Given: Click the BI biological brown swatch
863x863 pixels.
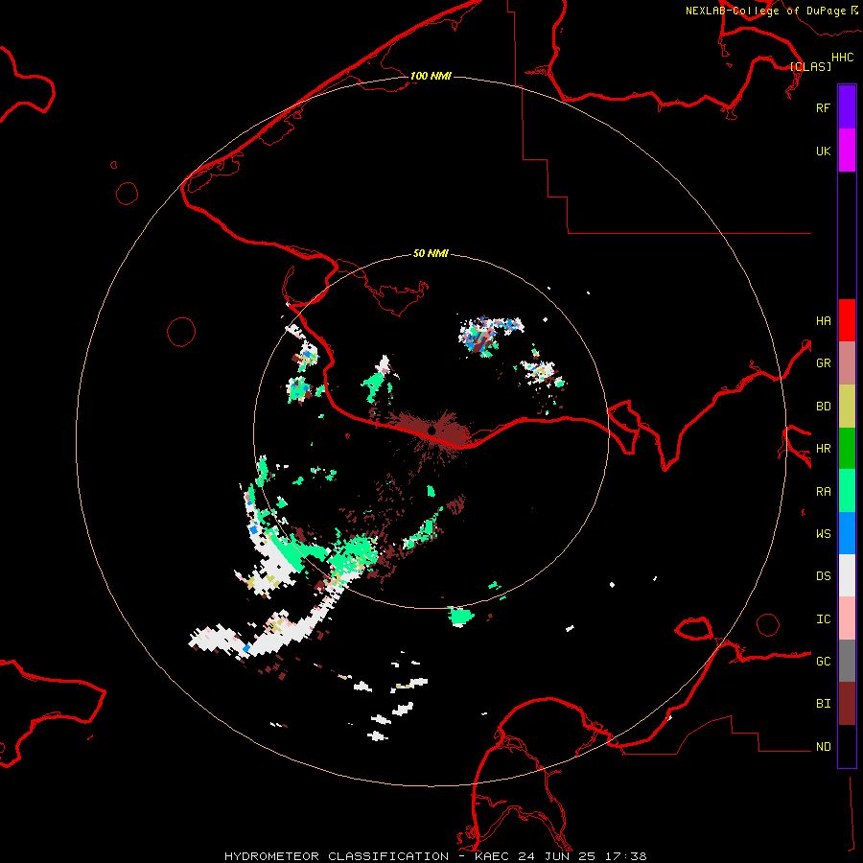Looking at the screenshot, I should coord(847,704).
